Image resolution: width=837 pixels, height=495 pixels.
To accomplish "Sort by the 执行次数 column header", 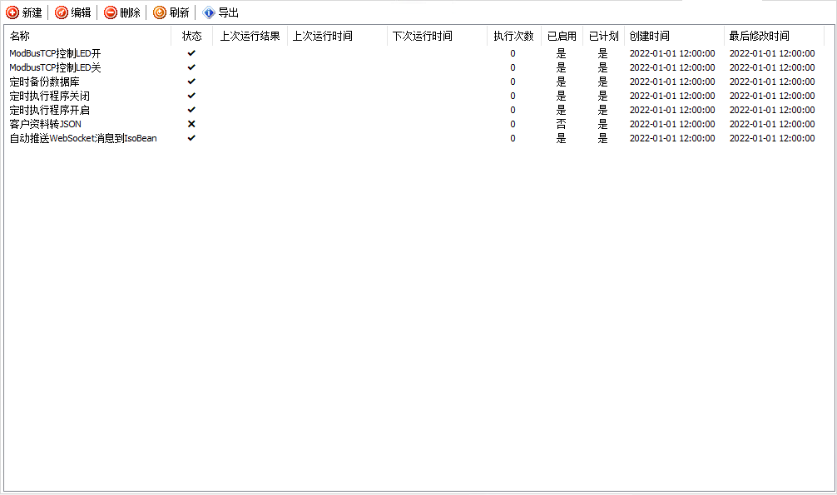I will 514,36.
